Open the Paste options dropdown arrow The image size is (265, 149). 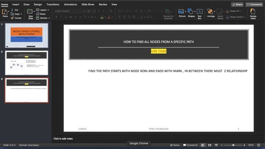(x=9, y=12)
